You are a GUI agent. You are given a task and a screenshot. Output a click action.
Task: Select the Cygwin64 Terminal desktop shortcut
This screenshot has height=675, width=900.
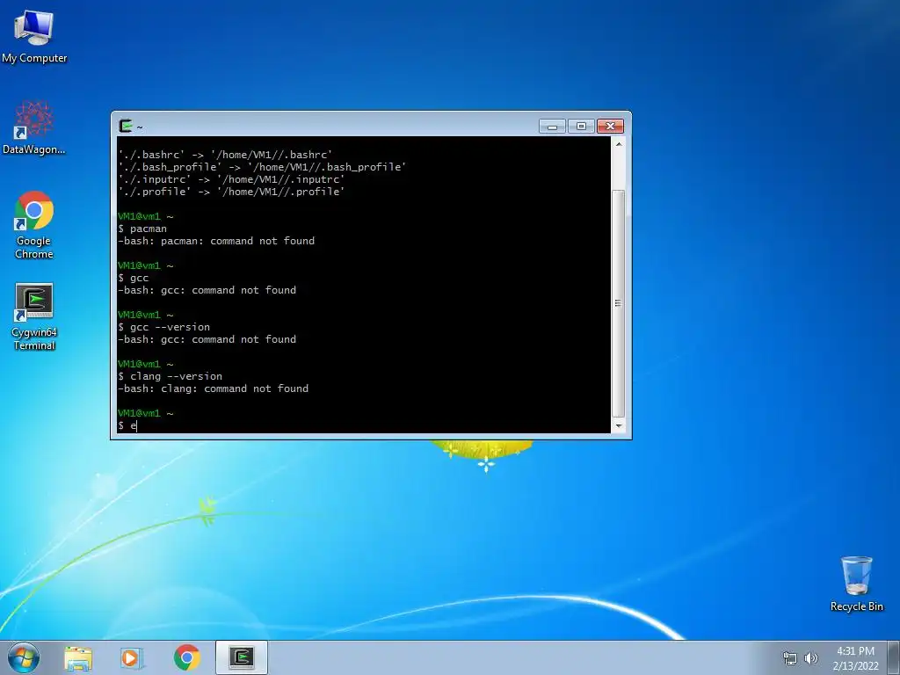[34, 316]
